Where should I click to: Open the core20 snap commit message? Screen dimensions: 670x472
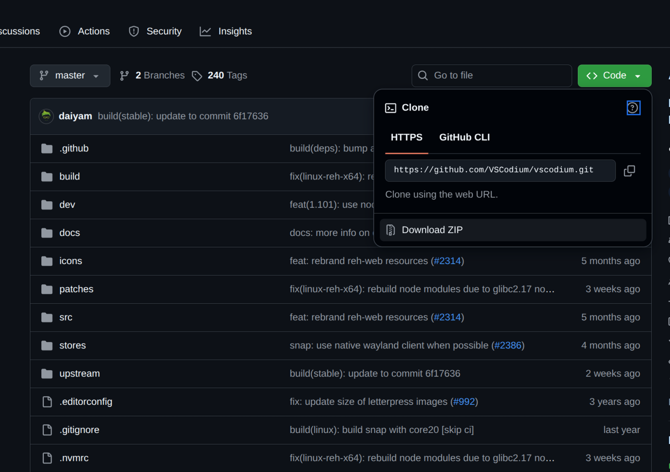pos(382,430)
